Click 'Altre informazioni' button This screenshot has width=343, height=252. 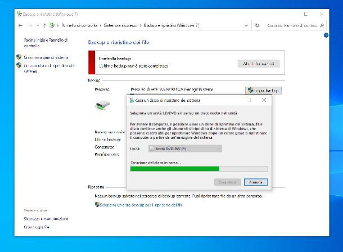click(x=259, y=64)
